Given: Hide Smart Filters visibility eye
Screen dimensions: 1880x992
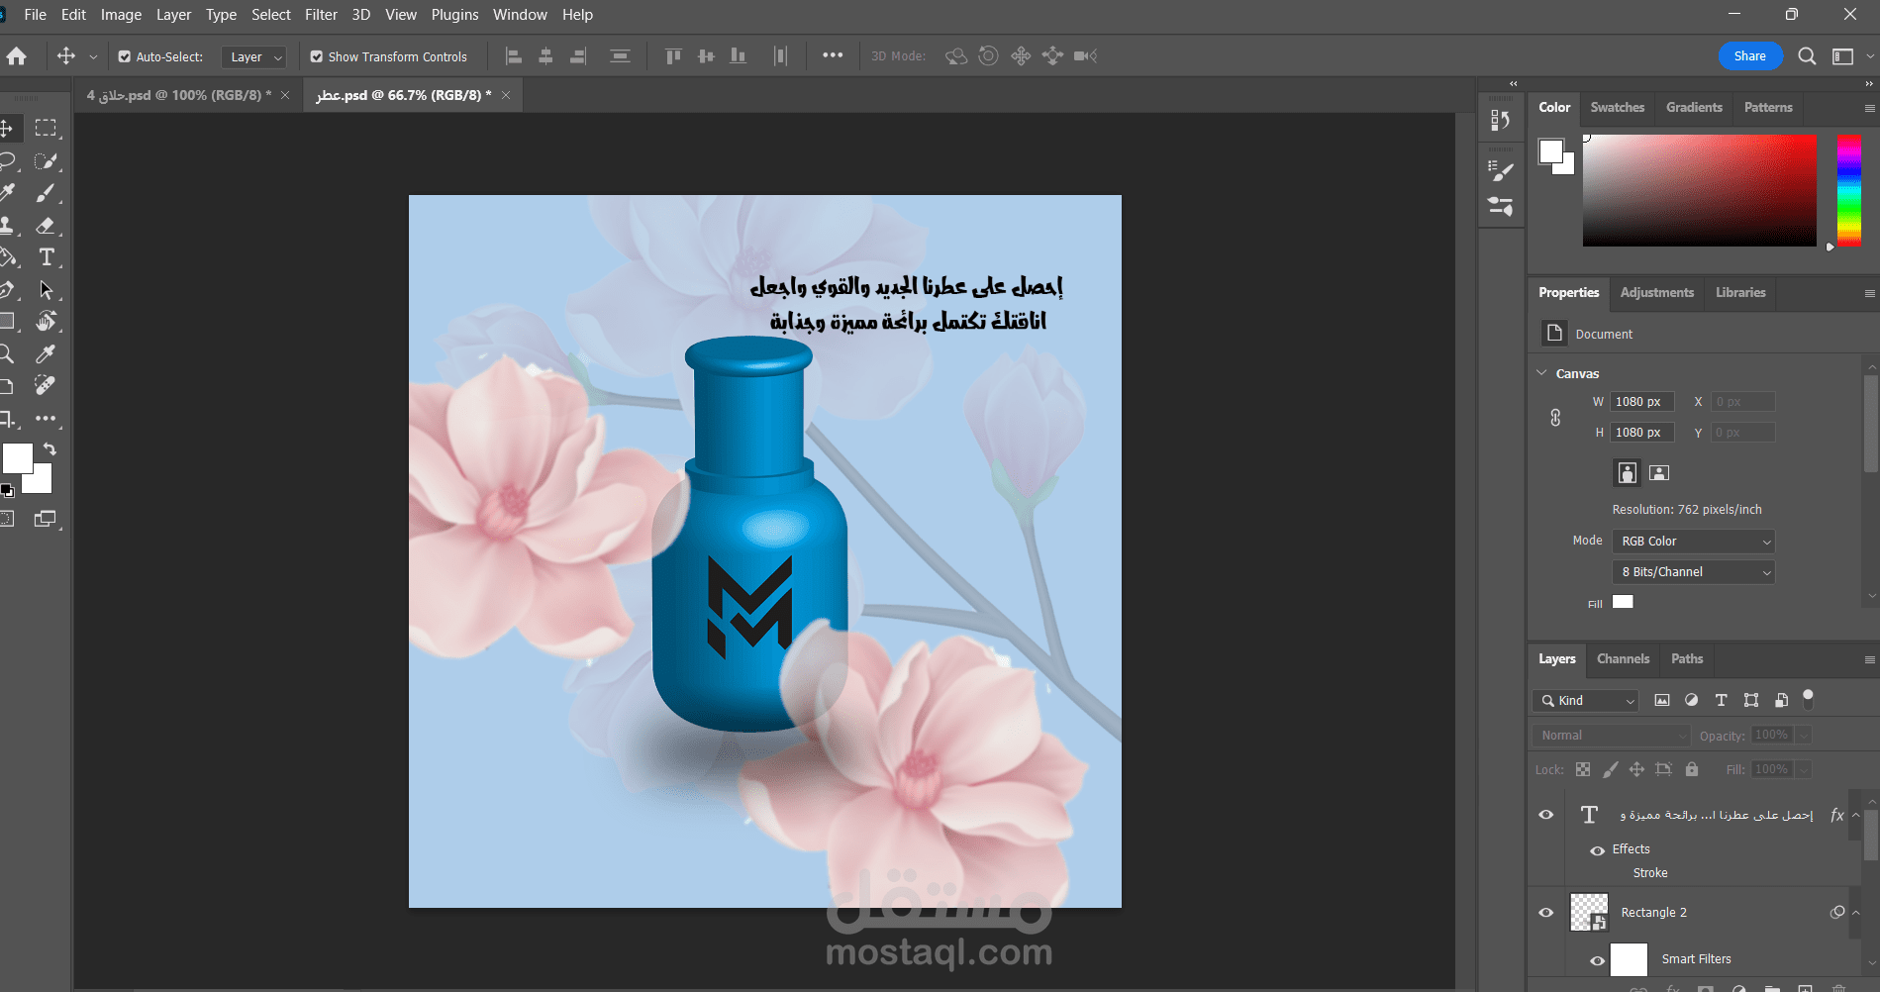Looking at the screenshot, I should tap(1597, 960).
